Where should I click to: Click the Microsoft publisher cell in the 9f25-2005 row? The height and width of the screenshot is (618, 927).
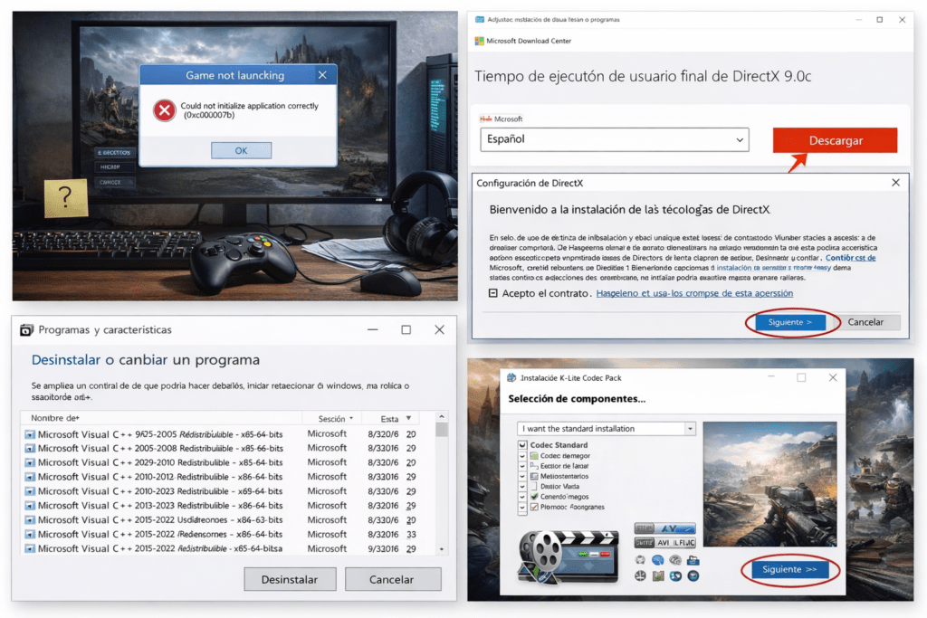tap(327, 433)
